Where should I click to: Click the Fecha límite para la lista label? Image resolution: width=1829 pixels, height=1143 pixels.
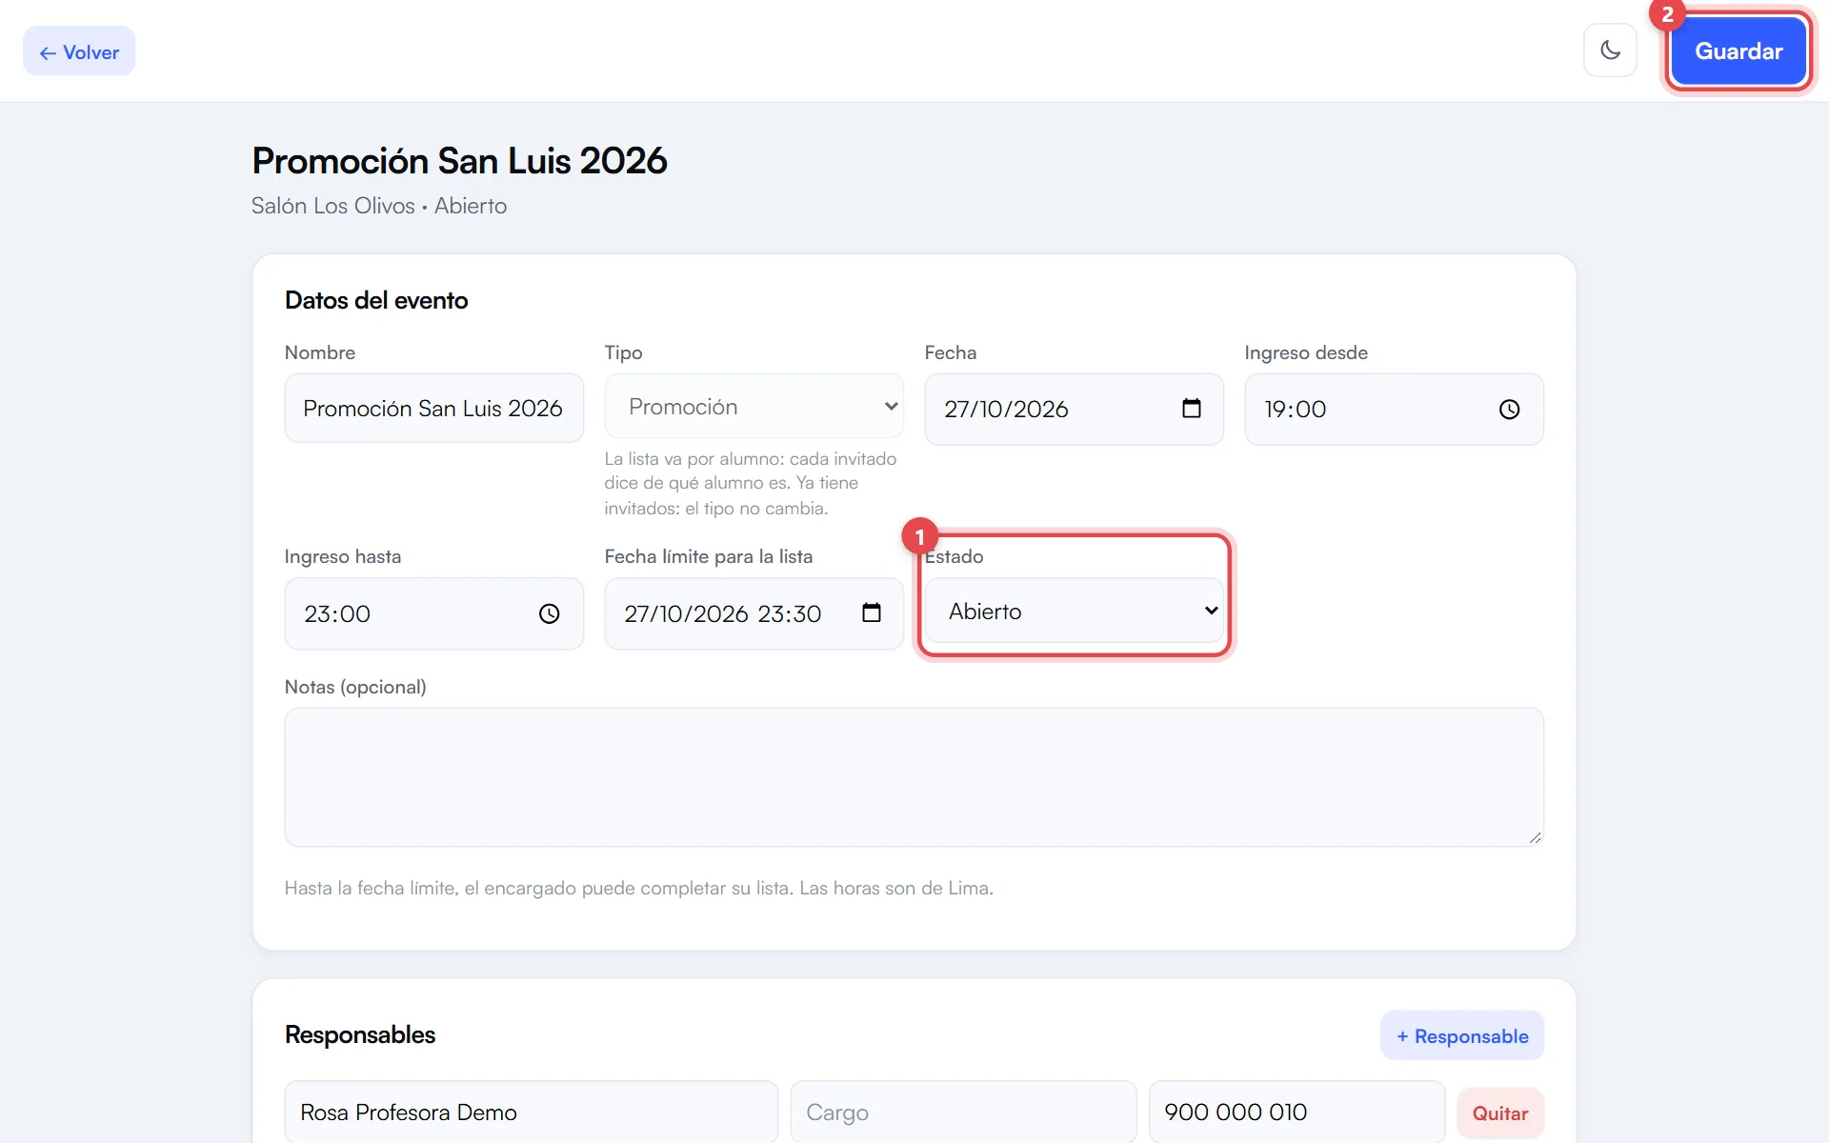(x=708, y=556)
